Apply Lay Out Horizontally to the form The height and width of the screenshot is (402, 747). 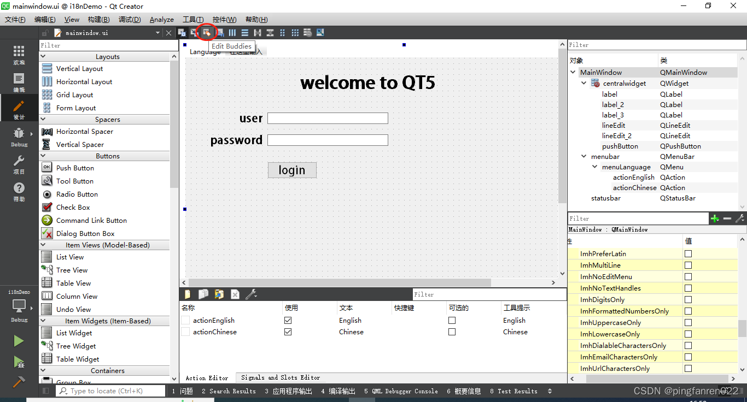[232, 32]
